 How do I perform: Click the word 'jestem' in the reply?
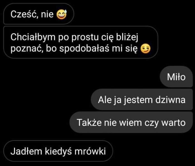pyautogui.click(x=138, y=100)
